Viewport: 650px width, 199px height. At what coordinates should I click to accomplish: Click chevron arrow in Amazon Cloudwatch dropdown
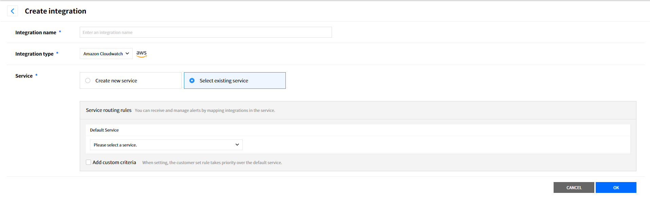point(127,54)
